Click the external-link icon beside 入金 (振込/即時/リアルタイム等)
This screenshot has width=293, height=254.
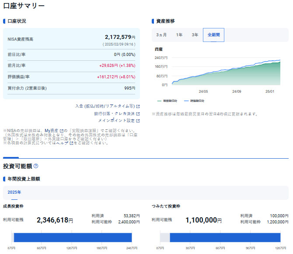click(138, 106)
